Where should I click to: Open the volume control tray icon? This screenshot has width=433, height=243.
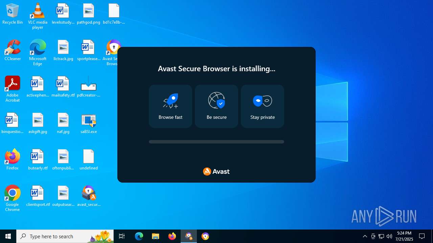[389, 236]
